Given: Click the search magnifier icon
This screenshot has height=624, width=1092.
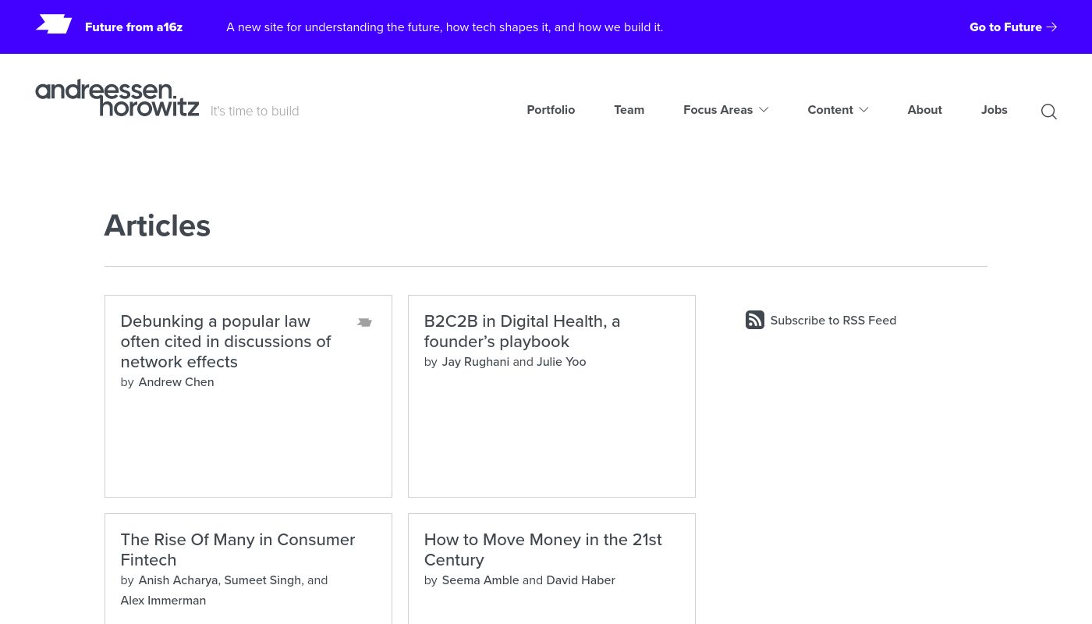Looking at the screenshot, I should pos(1048,112).
